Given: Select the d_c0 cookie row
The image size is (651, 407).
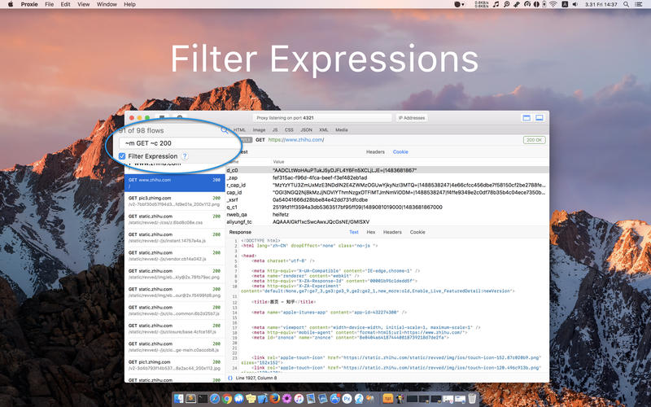Looking at the screenshot, I should pyautogui.click(x=387, y=170).
